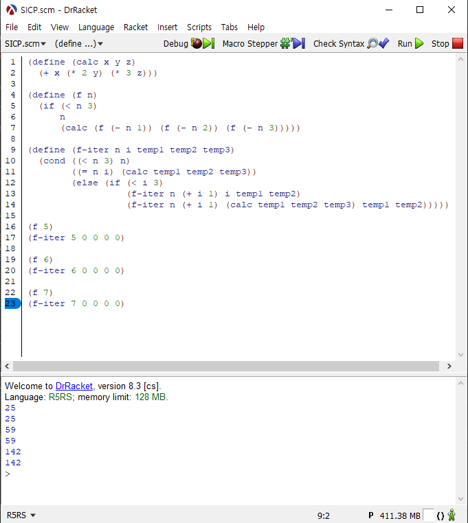Screen dimensions: 468x523
Task: Click the editor's horizontal scrollbar thumb
Action: point(225,366)
